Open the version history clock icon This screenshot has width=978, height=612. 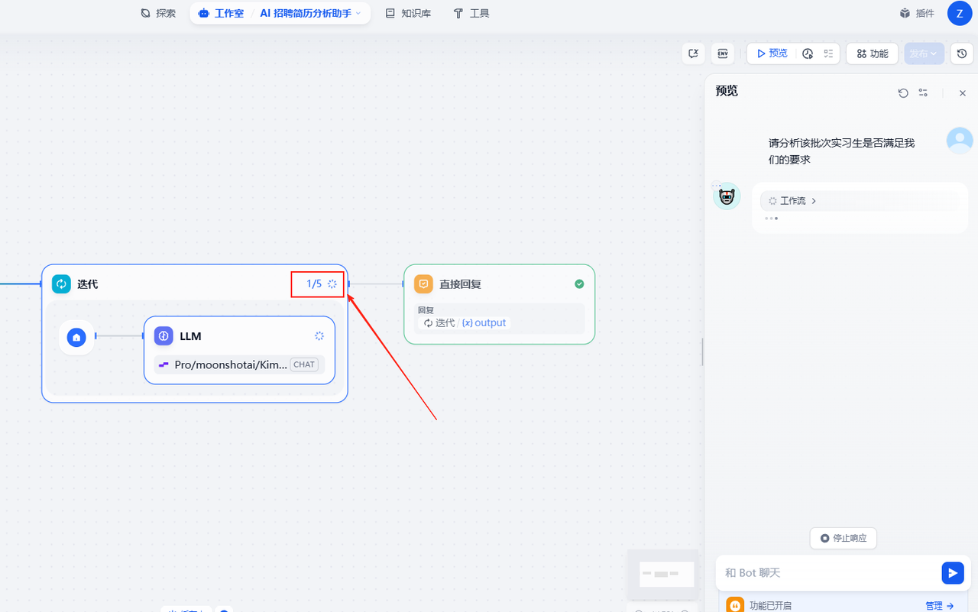click(x=962, y=53)
